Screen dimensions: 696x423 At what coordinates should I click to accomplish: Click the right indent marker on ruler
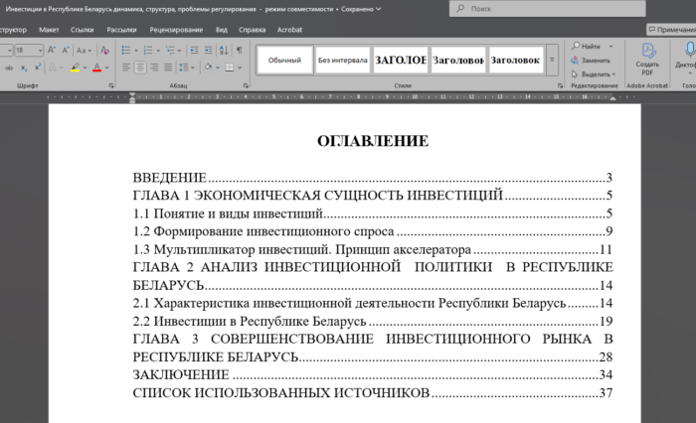pyautogui.click(x=613, y=98)
